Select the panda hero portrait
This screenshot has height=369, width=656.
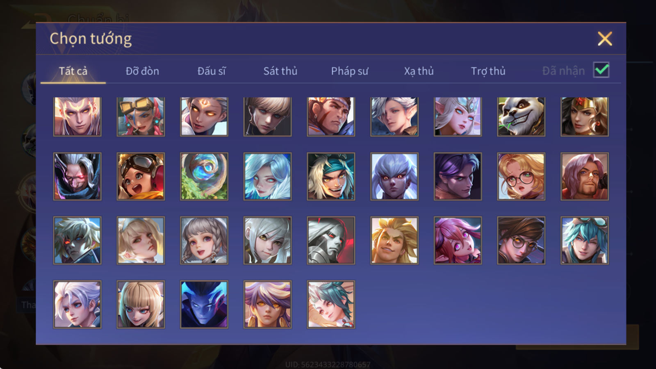[x=521, y=116]
